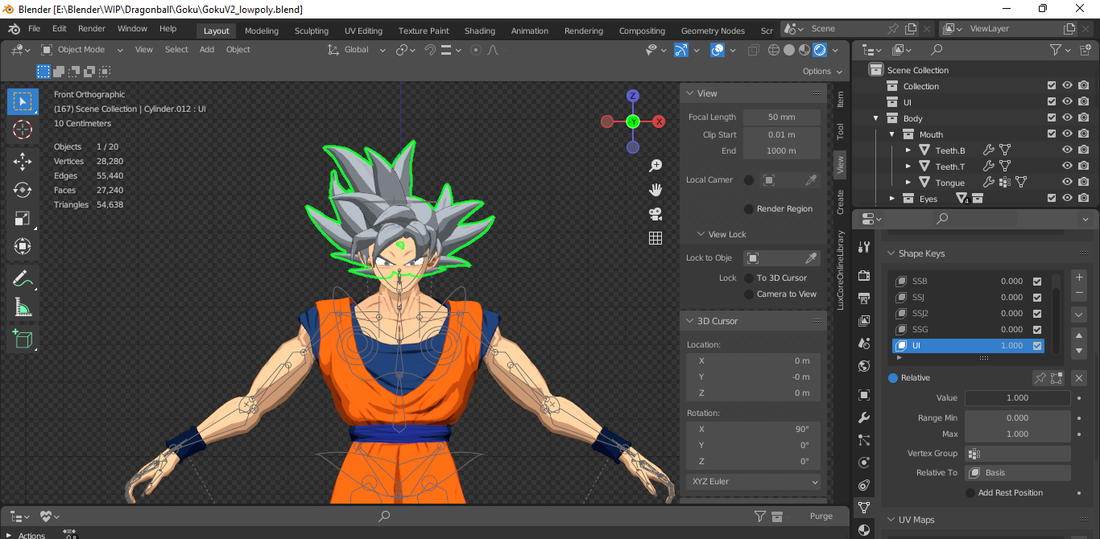This screenshot has height=539, width=1100.
Task: Switch to the Modeling workspace tab
Action: click(262, 31)
